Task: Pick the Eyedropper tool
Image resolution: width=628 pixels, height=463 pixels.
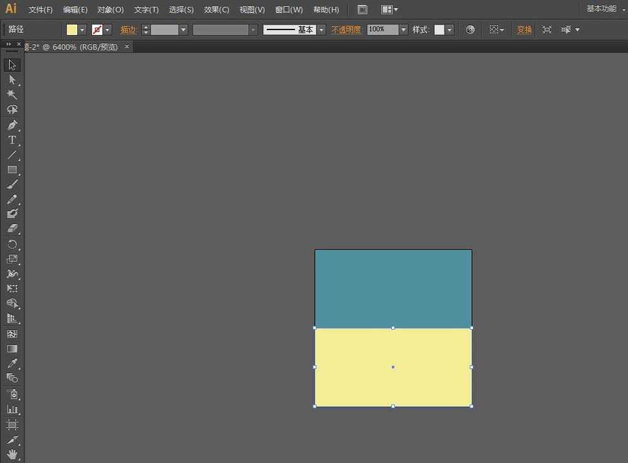Action: 12,363
